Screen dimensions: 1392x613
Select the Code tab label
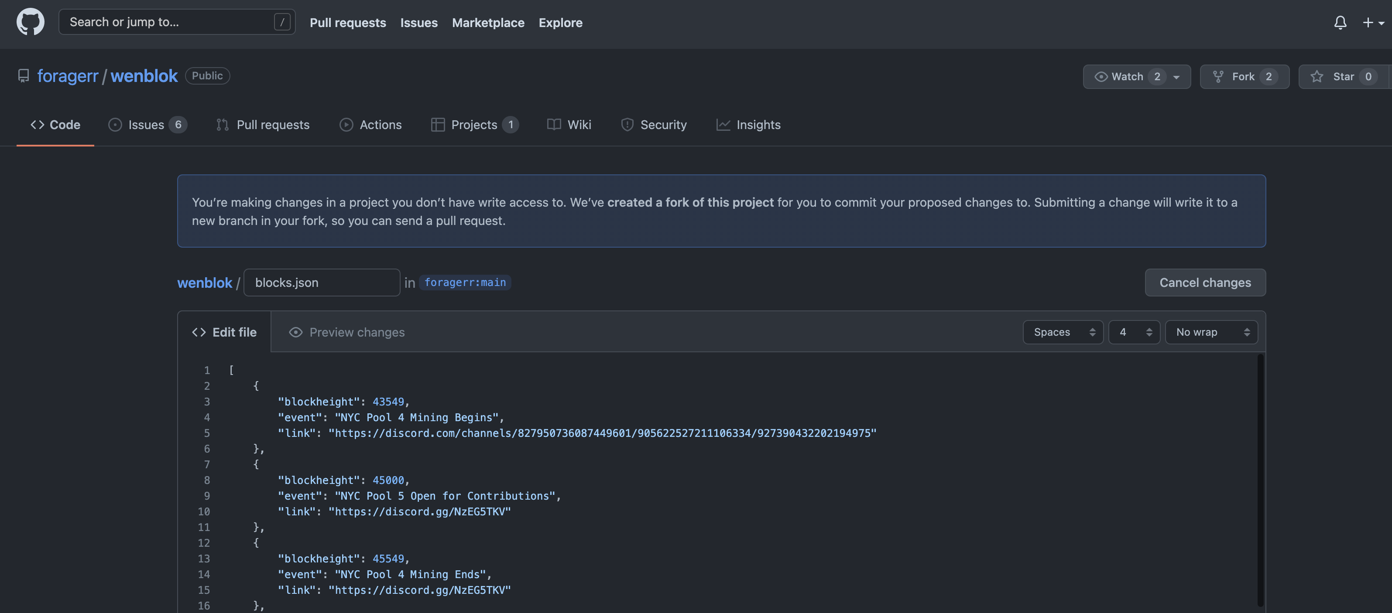pyautogui.click(x=65, y=125)
